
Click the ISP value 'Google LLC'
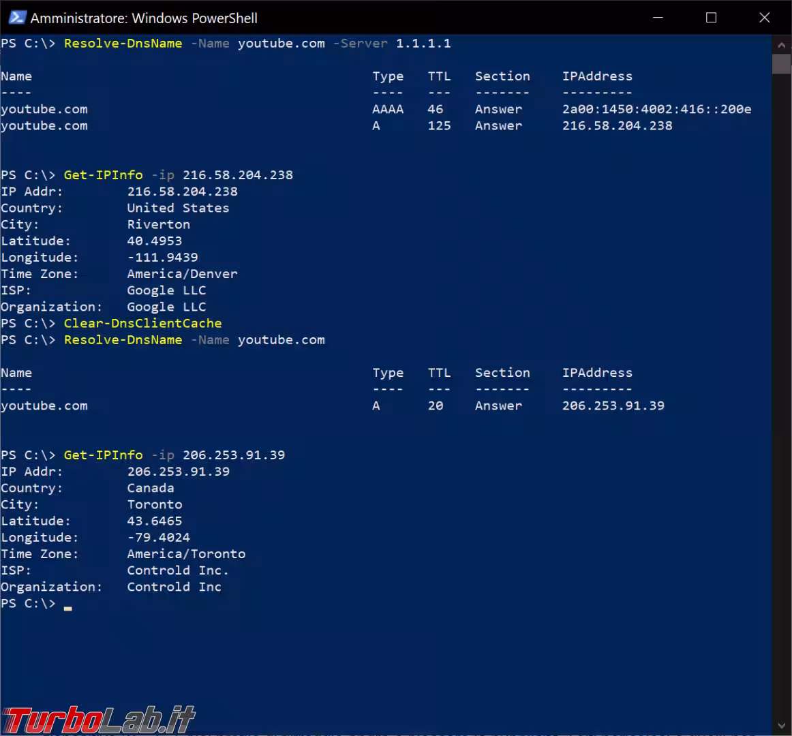166,290
